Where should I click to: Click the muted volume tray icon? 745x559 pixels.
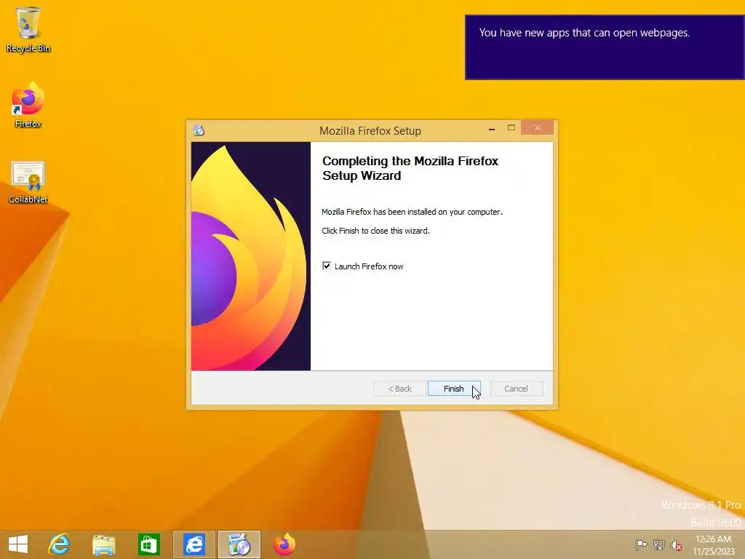point(677,545)
